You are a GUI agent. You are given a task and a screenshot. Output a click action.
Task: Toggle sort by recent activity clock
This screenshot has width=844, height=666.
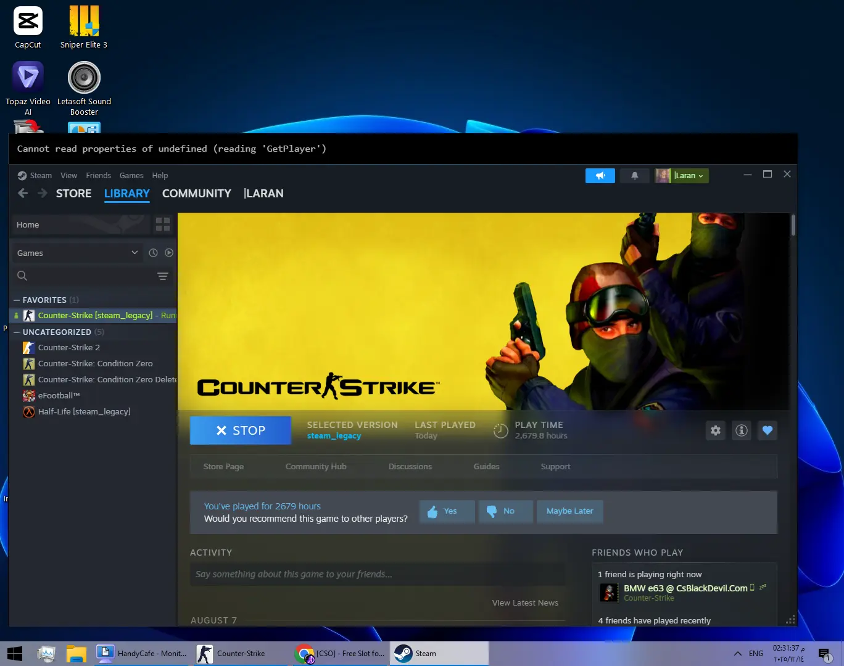tap(153, 253)
